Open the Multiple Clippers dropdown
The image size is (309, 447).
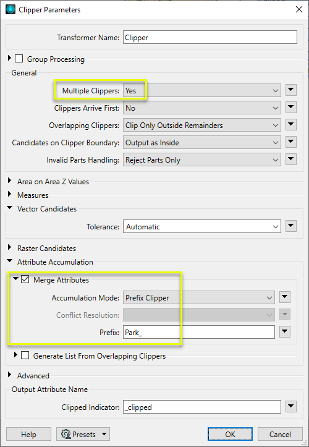[x=202, y=91]
